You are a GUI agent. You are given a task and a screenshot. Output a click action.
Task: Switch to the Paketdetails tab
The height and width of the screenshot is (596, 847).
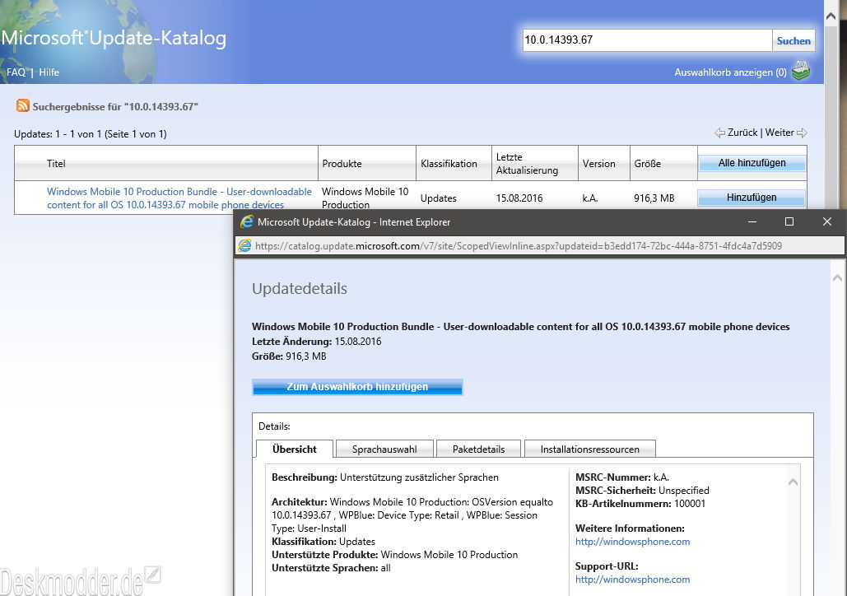click(478, 449)
